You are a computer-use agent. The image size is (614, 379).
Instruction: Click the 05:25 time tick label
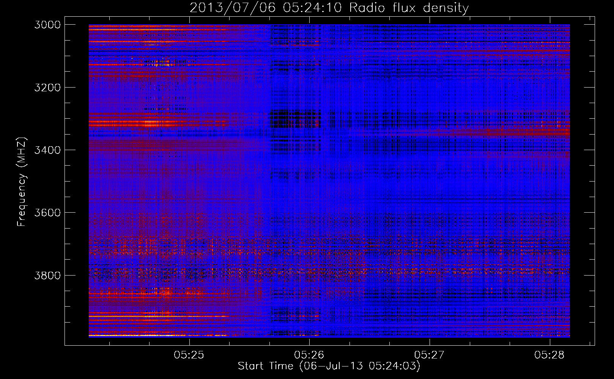(189, 355)
